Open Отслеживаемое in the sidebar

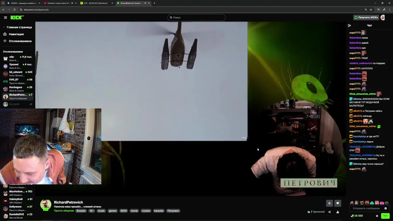click(x=18, y=41)
